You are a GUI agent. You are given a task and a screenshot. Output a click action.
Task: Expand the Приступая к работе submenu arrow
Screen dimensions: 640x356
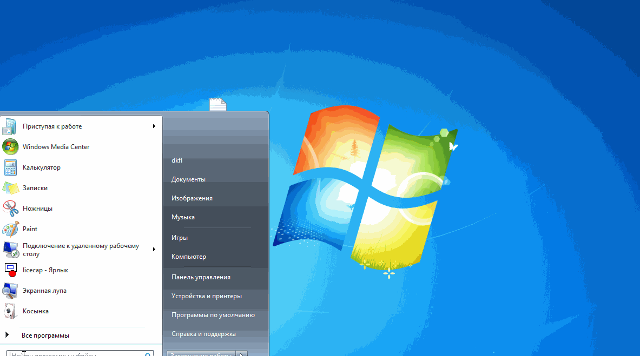[154, 126]
